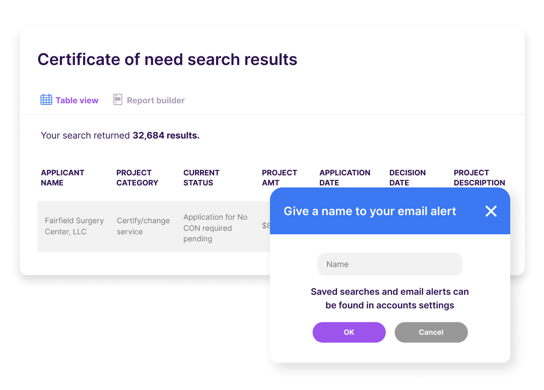The height and width of the screenshot is (390, 544).
Task: Cancel the email alert dialog
Action: coord(431,333)
